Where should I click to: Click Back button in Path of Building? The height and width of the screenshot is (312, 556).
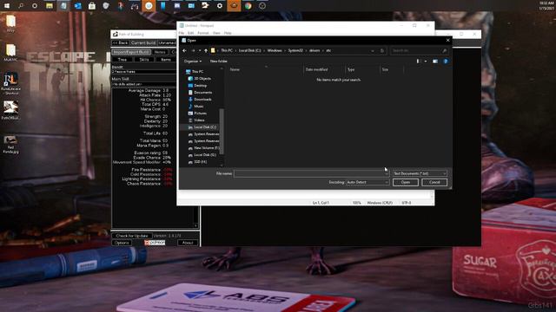(x=120, y=42)
